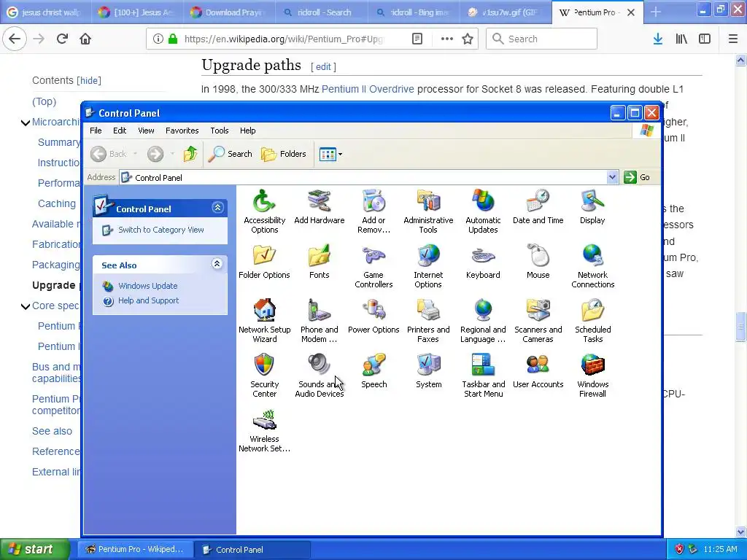Open the Tools menu
This screenshot has width=747, height=560.
click(219, 131)
